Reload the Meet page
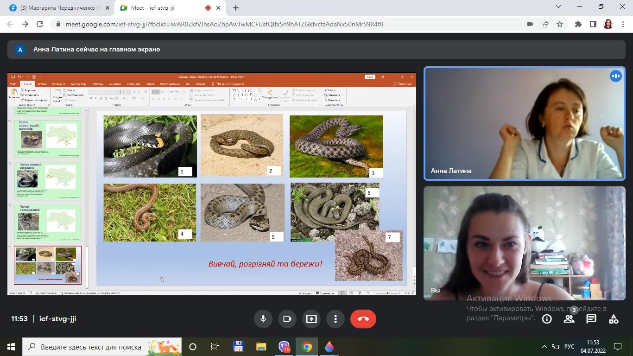The width and height of the screenshot is (633, 356). pyautogui.click(x=40, y=24)
